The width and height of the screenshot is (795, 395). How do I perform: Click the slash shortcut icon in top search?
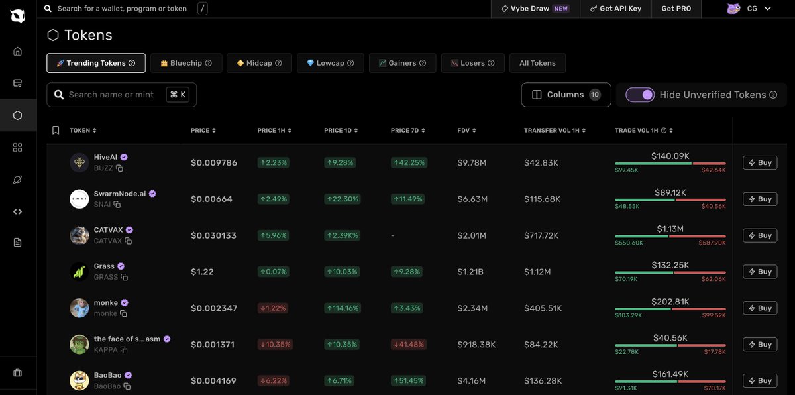coord(202,9)
